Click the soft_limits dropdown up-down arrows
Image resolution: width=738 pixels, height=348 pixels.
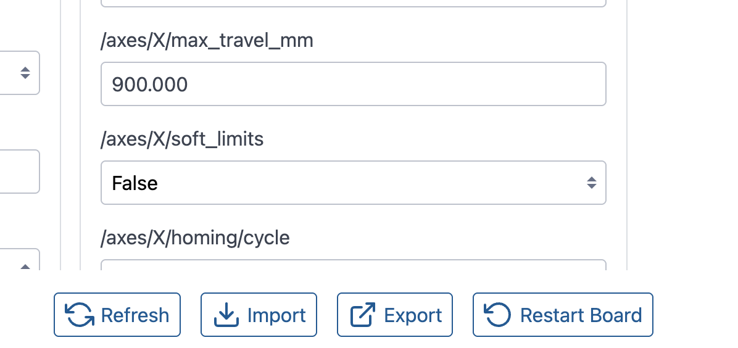point(591,183)
